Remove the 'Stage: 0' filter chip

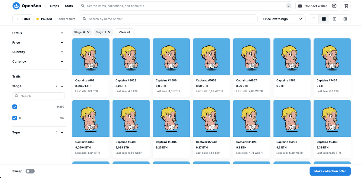pos(88,32)
